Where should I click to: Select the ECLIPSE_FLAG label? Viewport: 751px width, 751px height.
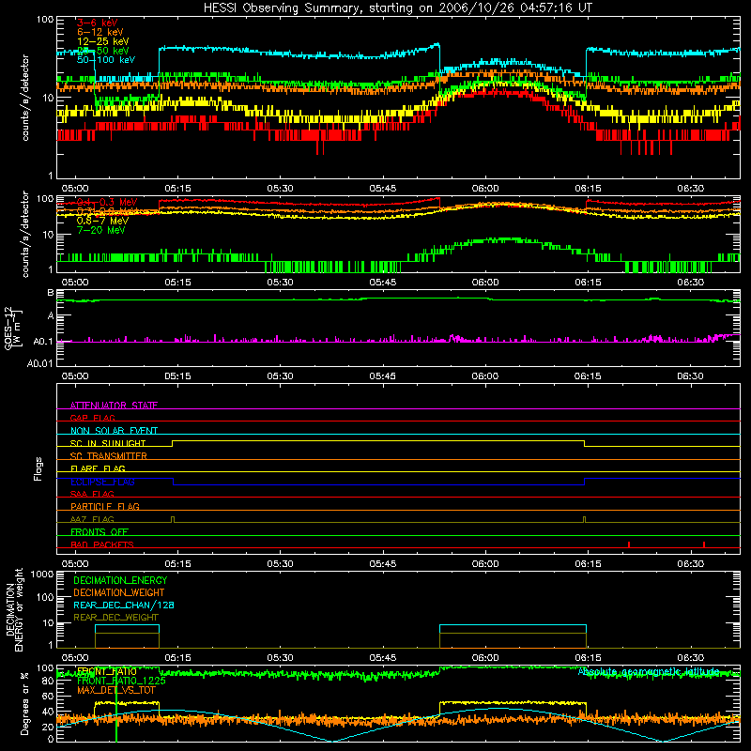click(102, 482)
